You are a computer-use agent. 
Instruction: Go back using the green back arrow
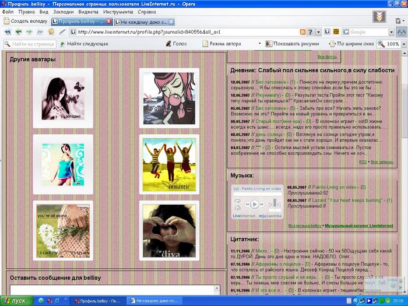(19, 32)
